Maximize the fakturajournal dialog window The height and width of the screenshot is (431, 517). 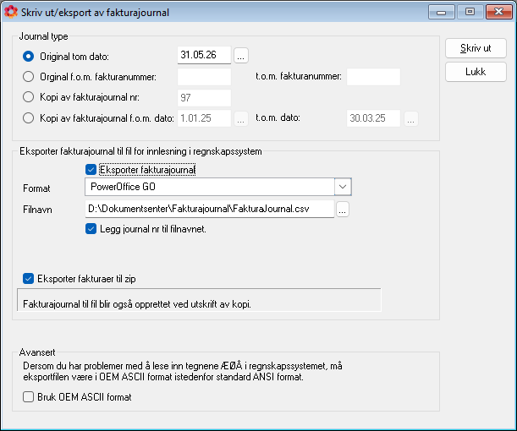[470, 12]
